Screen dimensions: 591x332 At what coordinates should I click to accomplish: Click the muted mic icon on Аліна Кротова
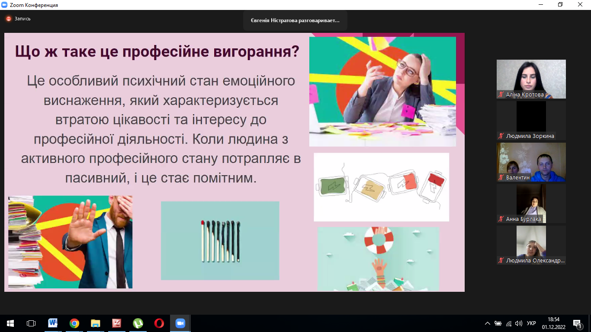501,94
